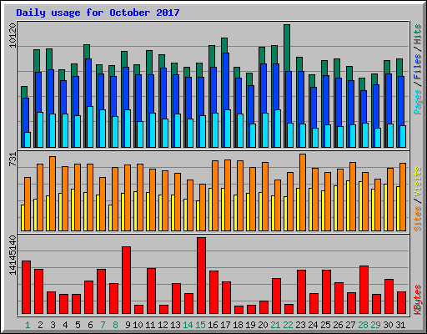
Task: Click day 3 on the date axis
Action: [53, 325]
